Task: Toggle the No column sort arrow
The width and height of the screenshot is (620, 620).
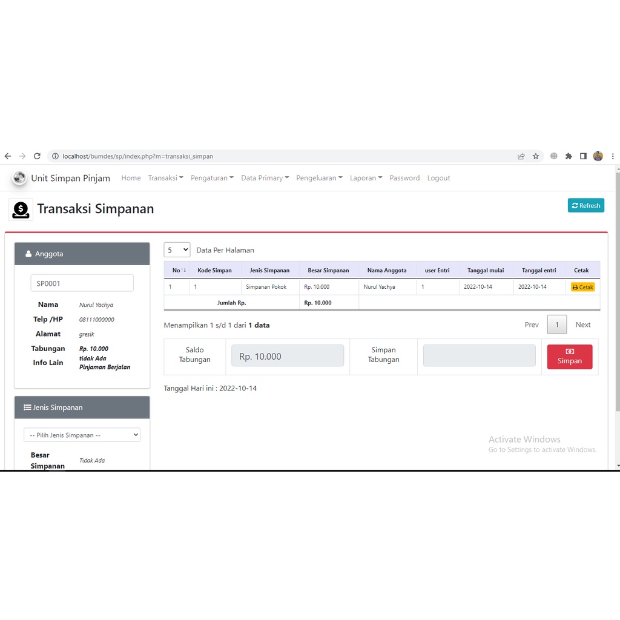Action: tap(182, 270)
